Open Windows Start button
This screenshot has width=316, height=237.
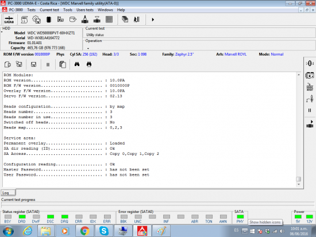pos(8,231)
